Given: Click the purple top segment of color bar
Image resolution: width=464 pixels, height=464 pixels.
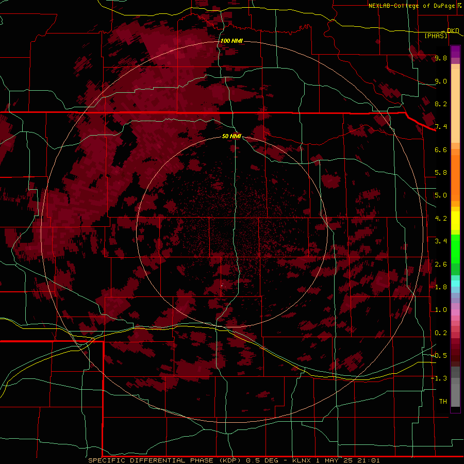Looking at the screenshot, I should (455, 52).
